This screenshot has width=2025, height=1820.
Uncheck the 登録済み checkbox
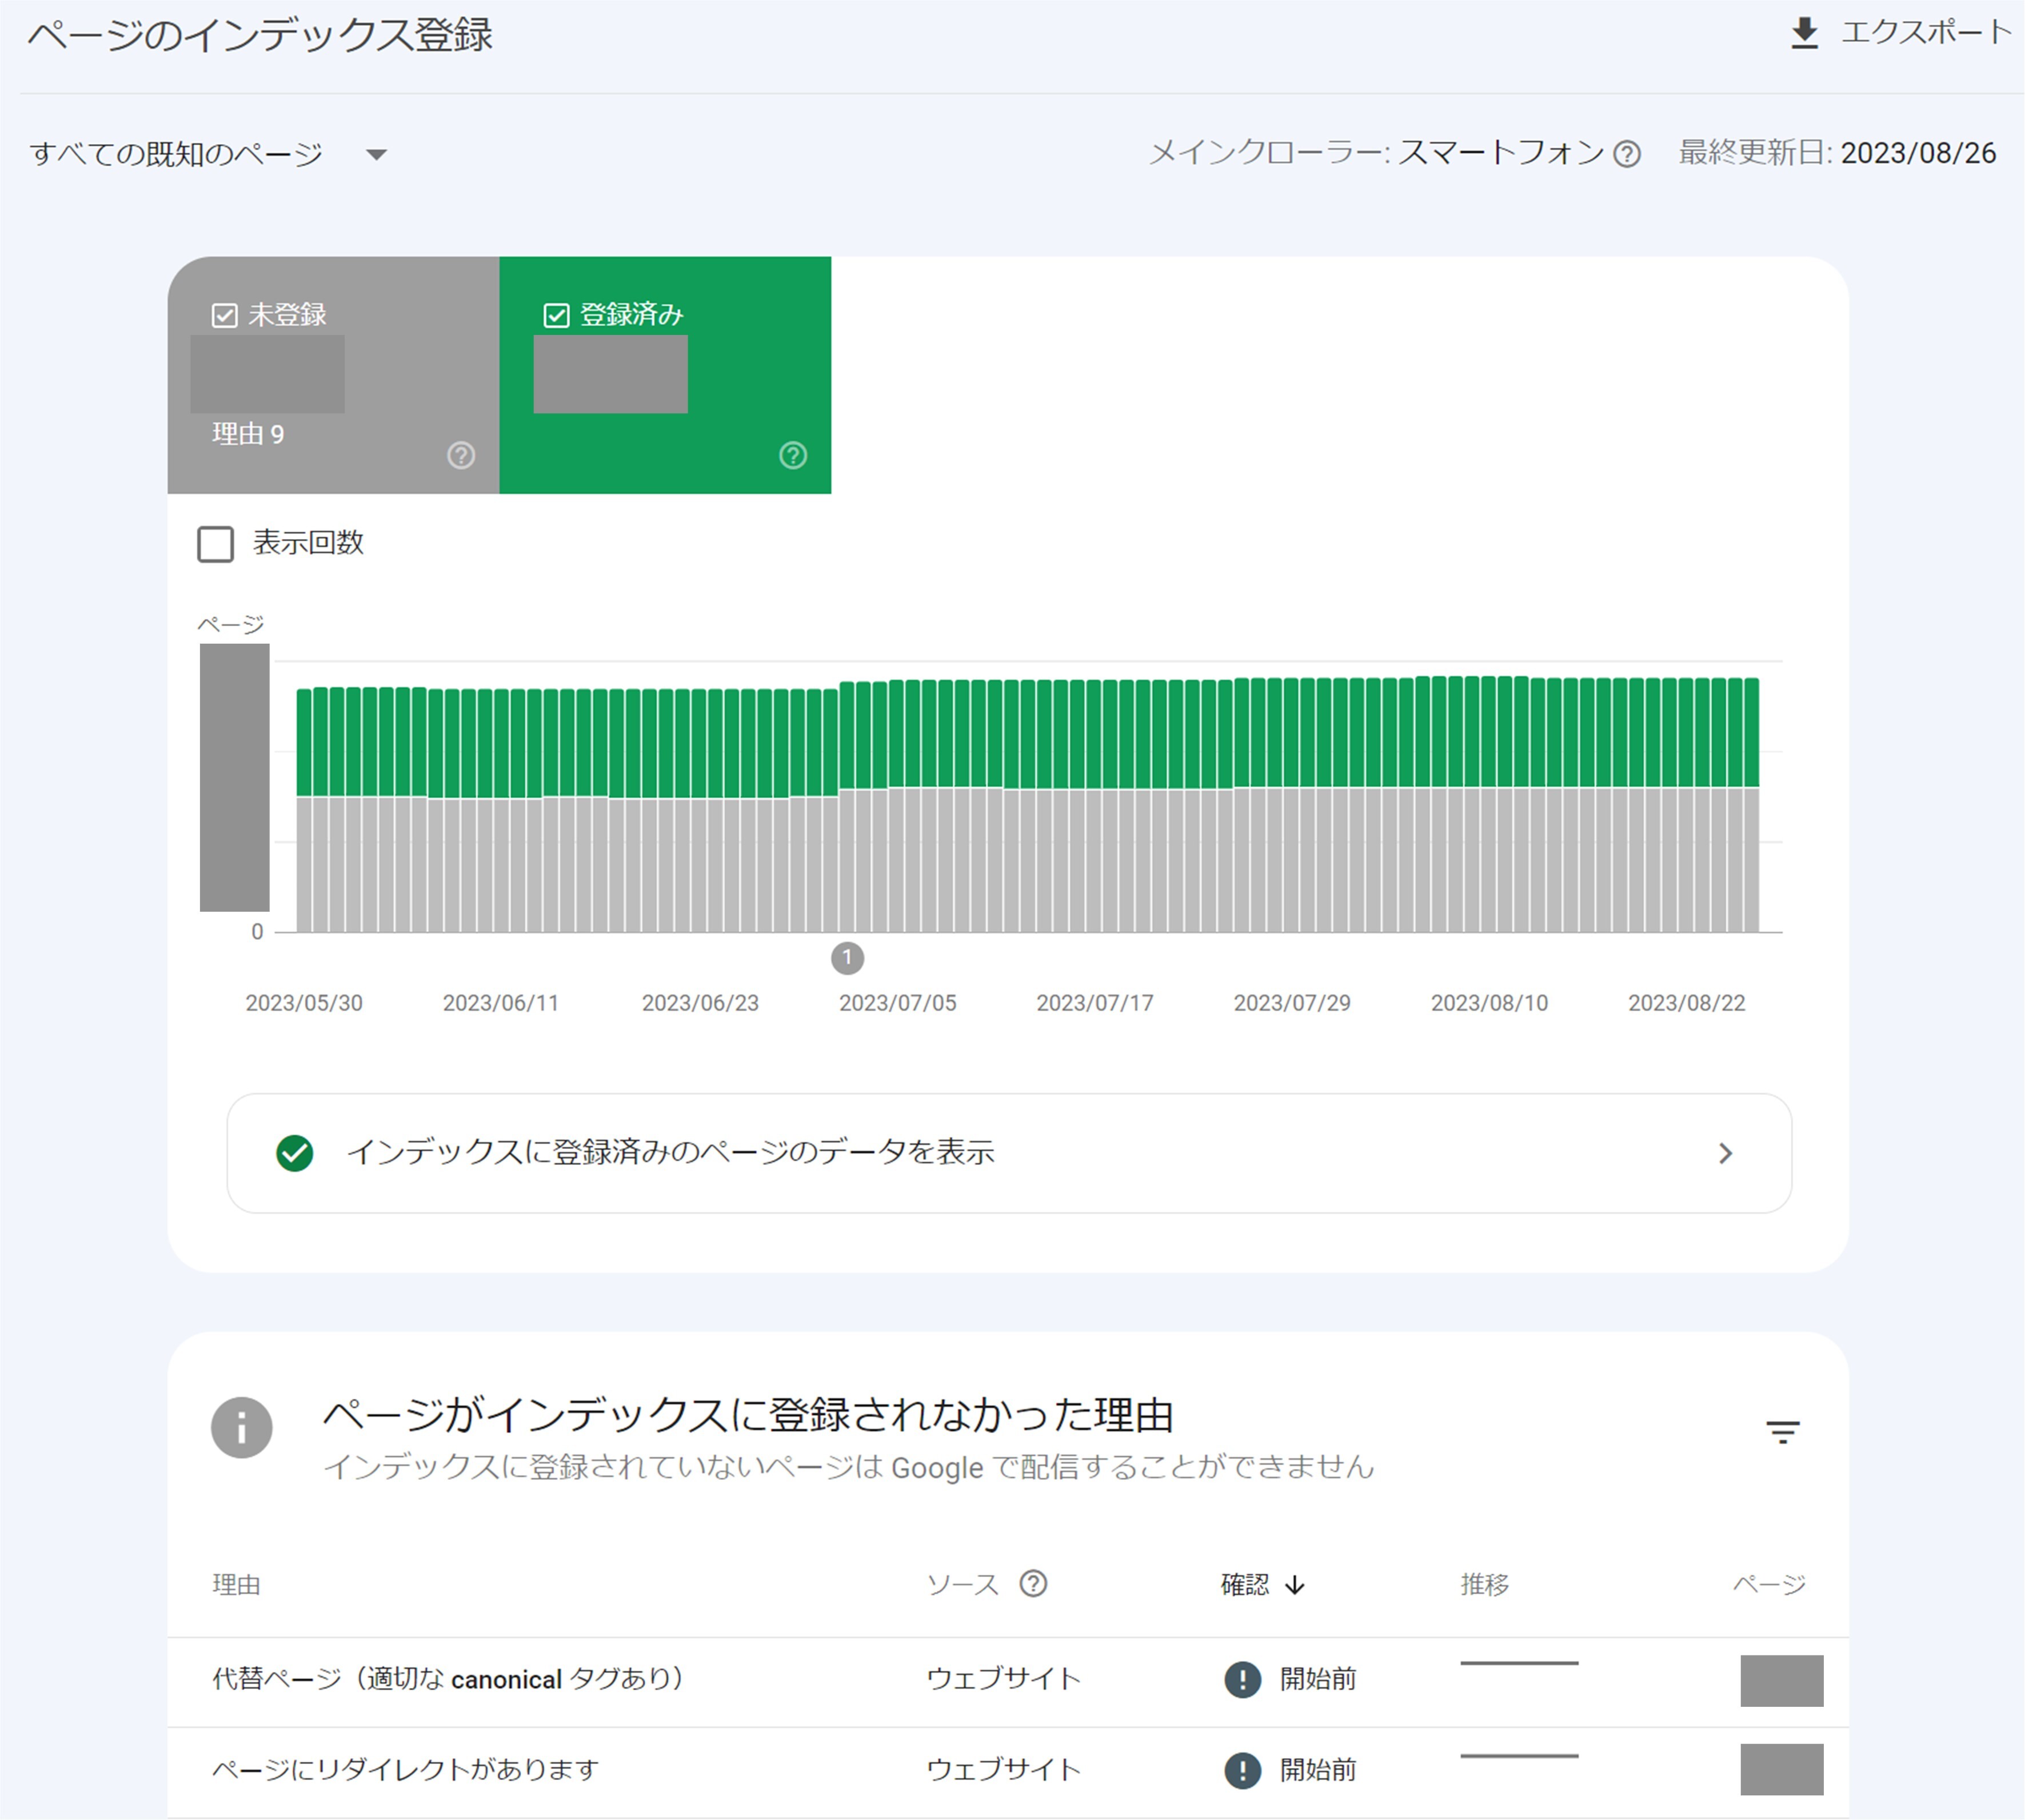(x=557, y=315)
